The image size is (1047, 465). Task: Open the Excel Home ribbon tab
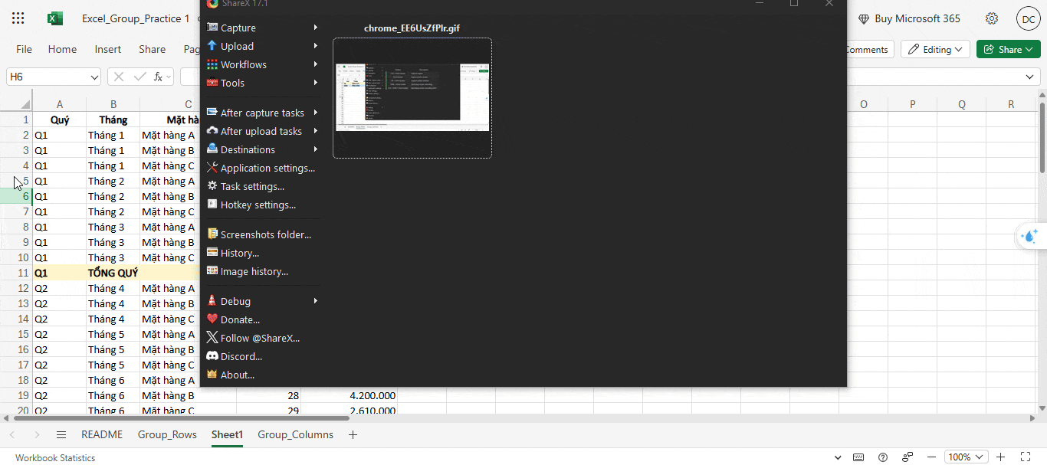point(62,49)
